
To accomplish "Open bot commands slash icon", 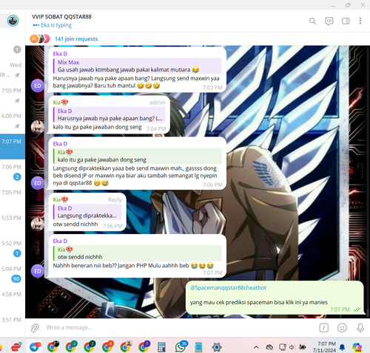I will tap(323, 328).
